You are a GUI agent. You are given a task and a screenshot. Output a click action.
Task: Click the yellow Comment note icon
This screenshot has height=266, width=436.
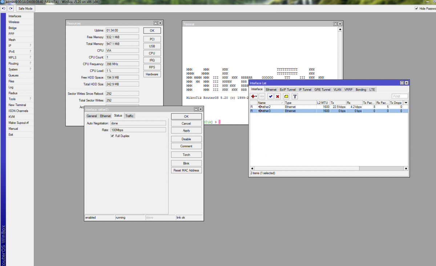click(x=286, y=96)
